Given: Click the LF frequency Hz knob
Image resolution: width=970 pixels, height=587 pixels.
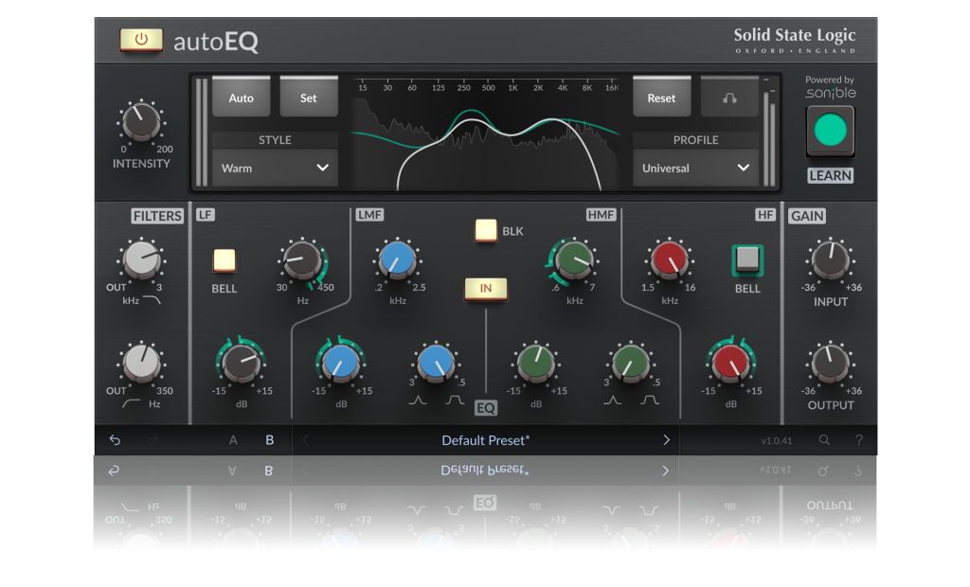Looking at the screenshot, I should tap(302, 259).
